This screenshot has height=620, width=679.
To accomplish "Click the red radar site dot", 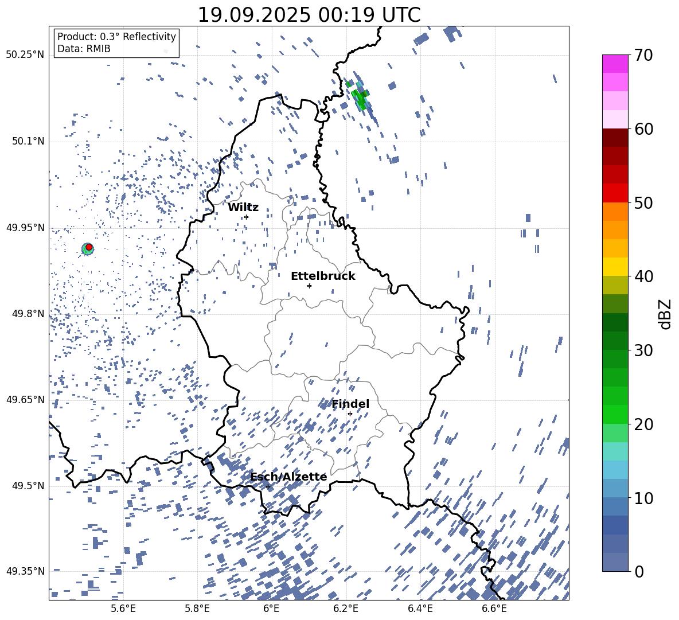I will click(x=89, y=247).
